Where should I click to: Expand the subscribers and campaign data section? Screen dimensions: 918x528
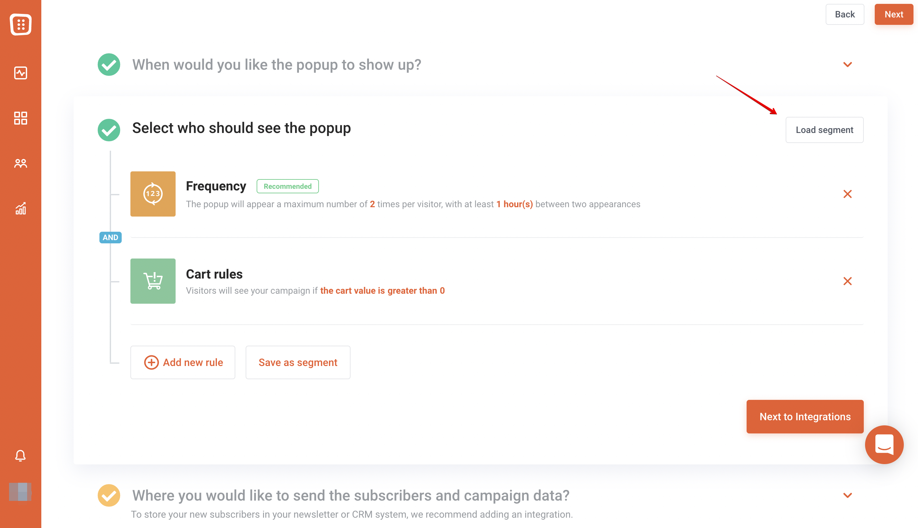pyautogui.click(x=847, y=495)
